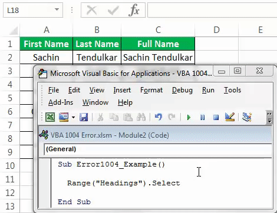Click the Cut scissors icon
Viewport: 277px width, 213px height.
coord(100,117)
